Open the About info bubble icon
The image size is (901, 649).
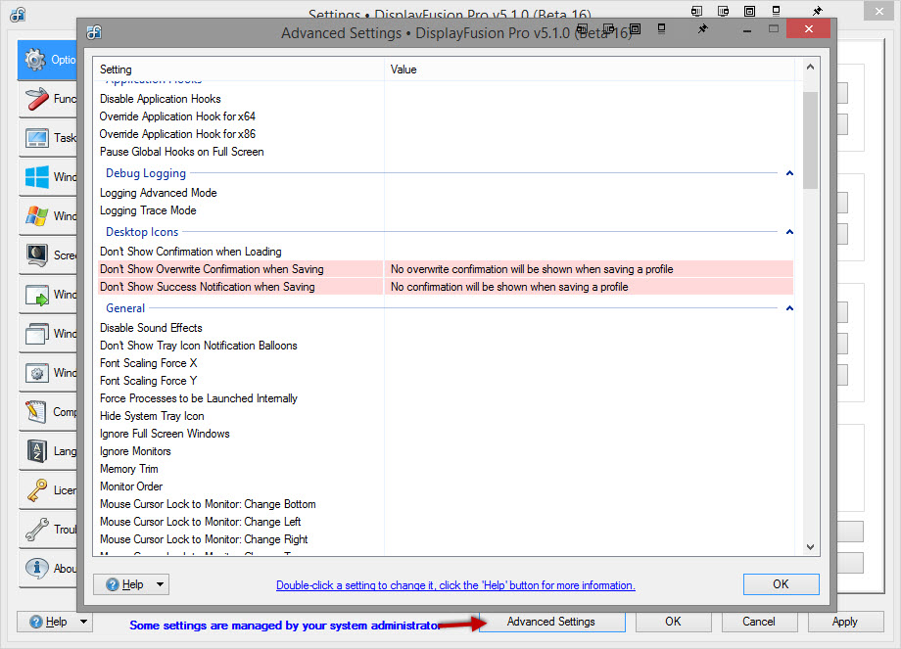tap(36, 569)
